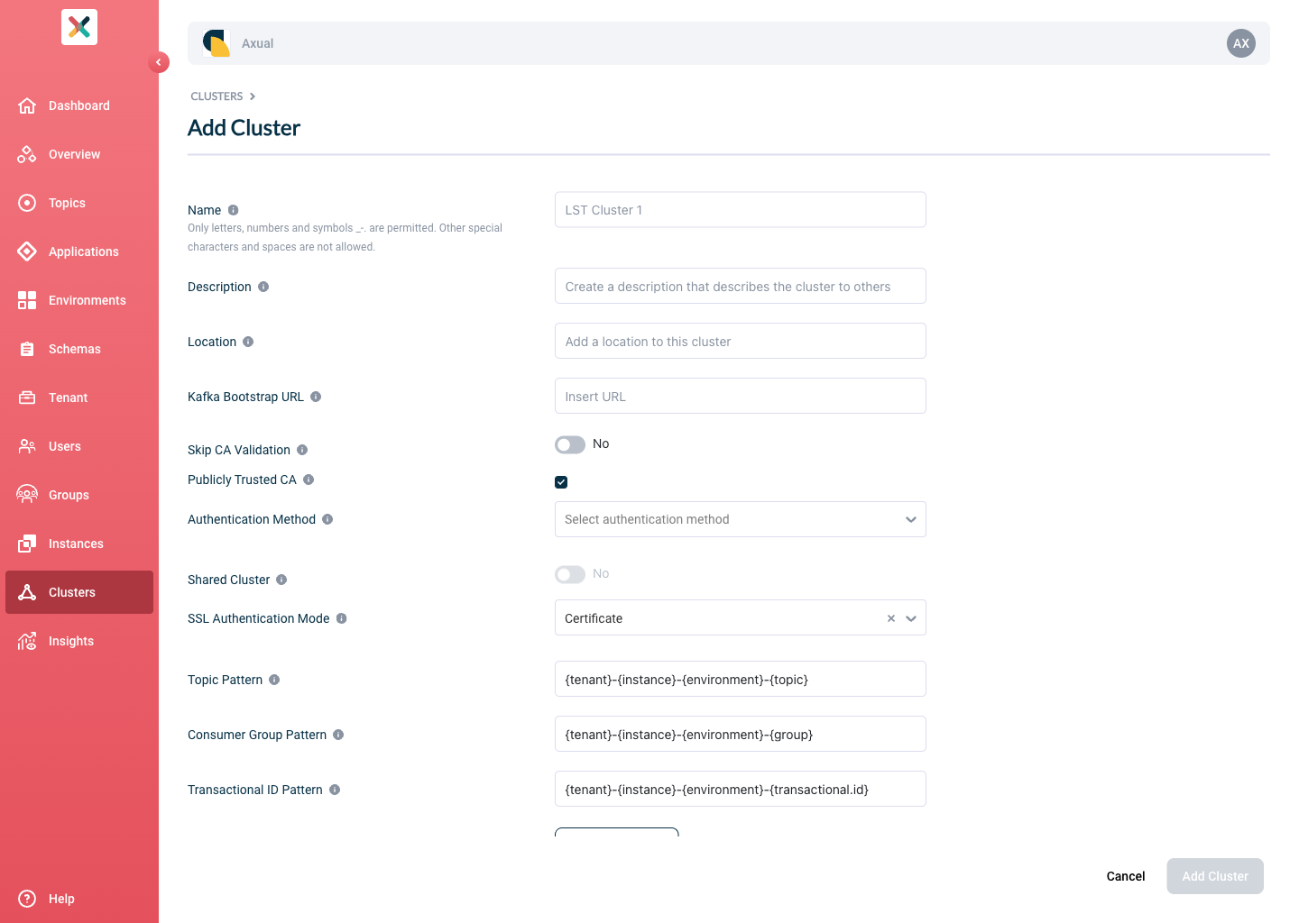
Task: Click the Users icon in sidebar
Action: coord(27,446)
